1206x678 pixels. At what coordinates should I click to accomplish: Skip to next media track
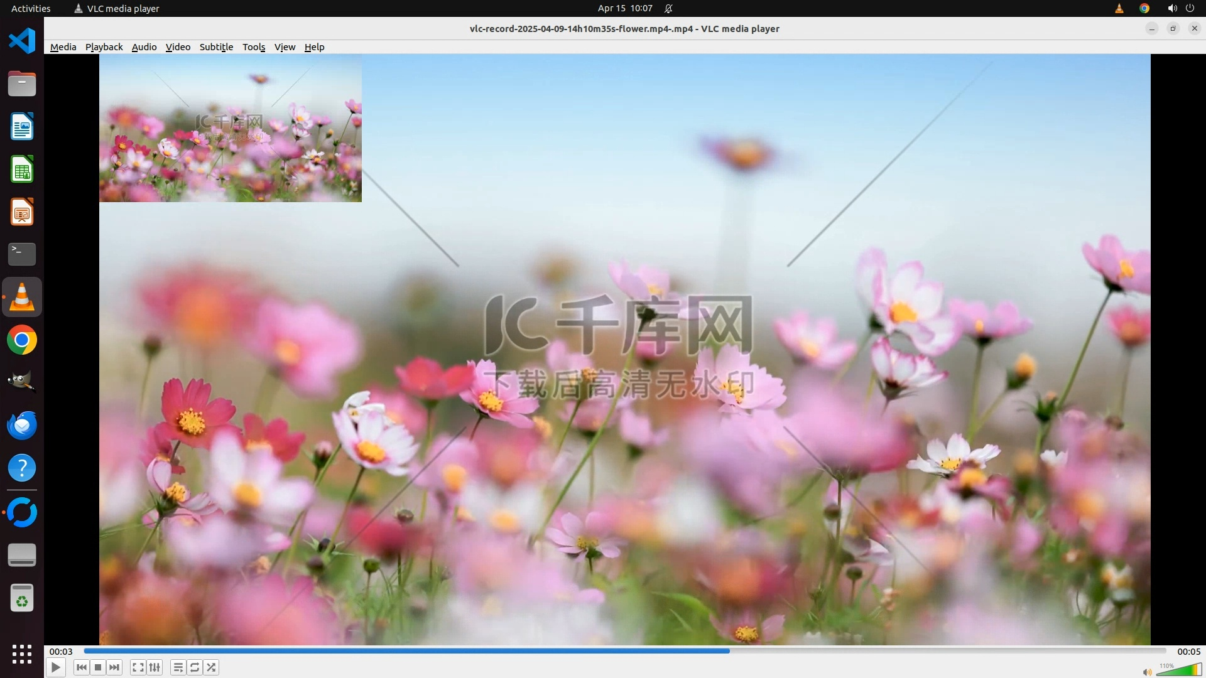(x=114, y=667)
